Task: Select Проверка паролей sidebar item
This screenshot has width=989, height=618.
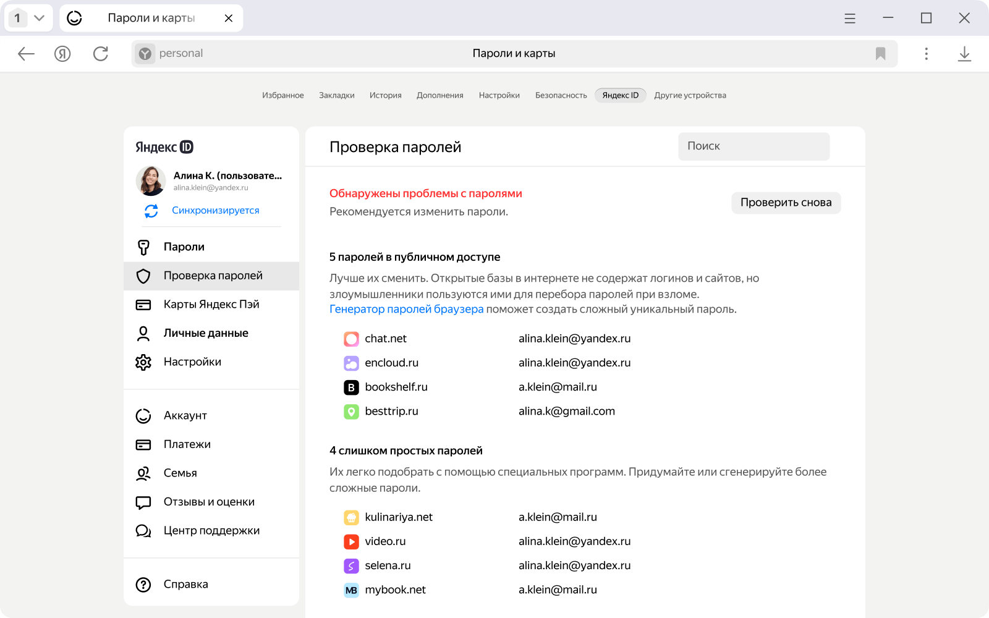Action: coord(211,276)
